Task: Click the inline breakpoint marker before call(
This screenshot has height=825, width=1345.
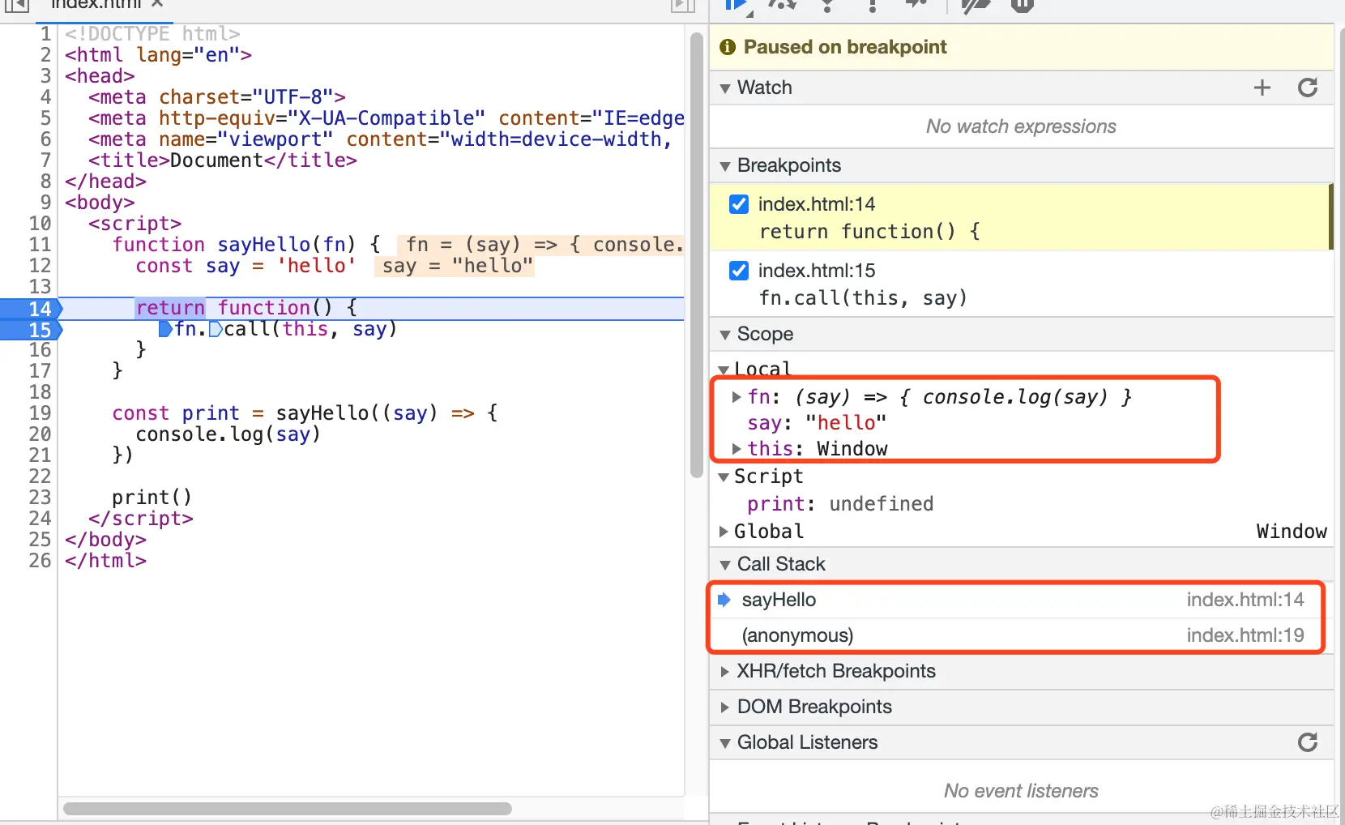Action: pyautogui.click(x=216, y=329)
